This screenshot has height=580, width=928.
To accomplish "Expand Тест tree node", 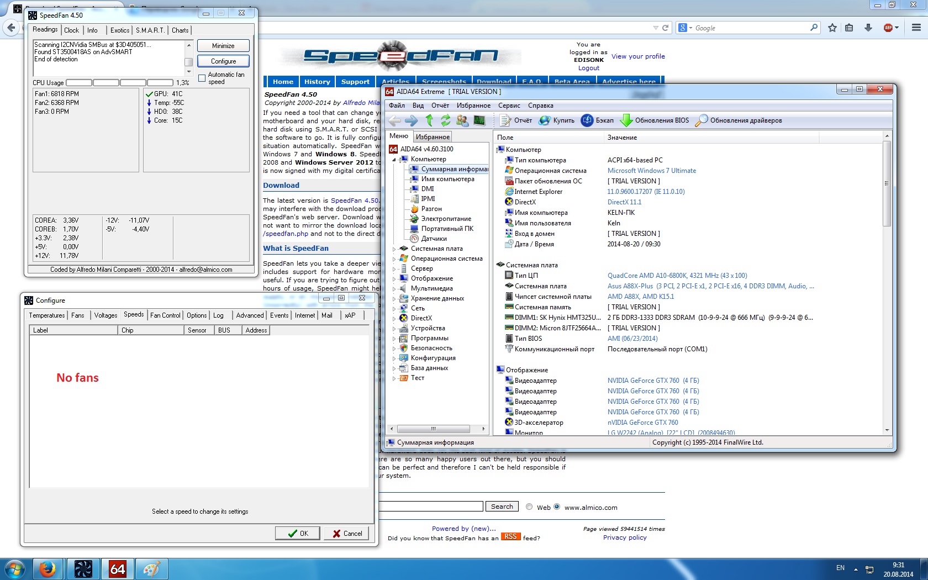I will click(394, 378).
